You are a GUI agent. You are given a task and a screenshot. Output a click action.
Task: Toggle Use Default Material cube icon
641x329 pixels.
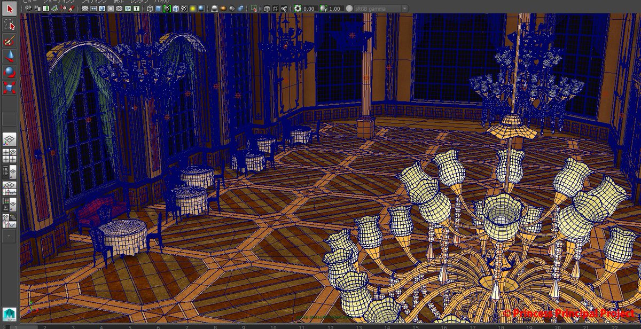click(176, 9)
